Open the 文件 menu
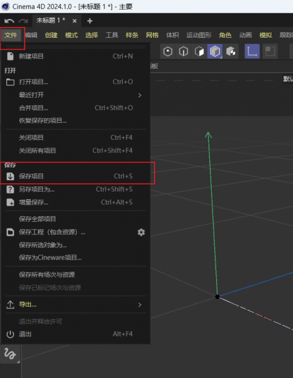The image size is (293, 378). pyautogui.click(x=11, y=35)
